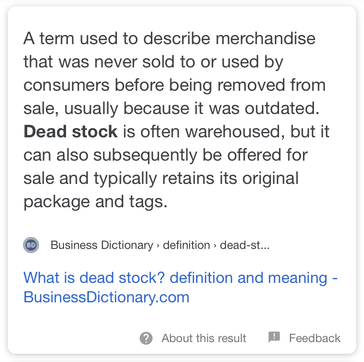The height and width of the screenshot is (362, 364).
Task: Click 'Business Dictionary' in the breadcrumb
Action: pyautogui.click(x=101, y=245)
